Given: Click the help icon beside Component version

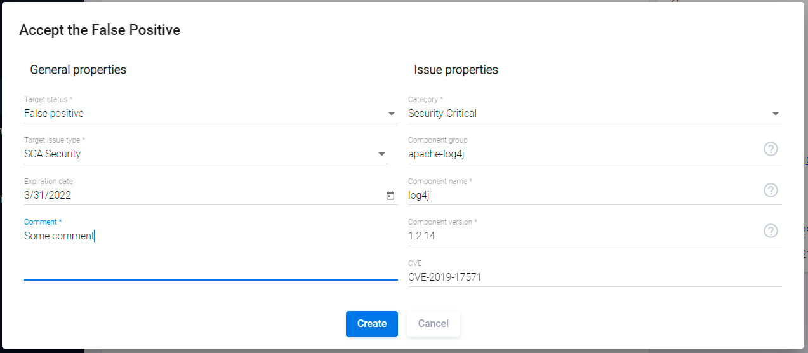Looking at the screenshot, I should tap(771, 231).
